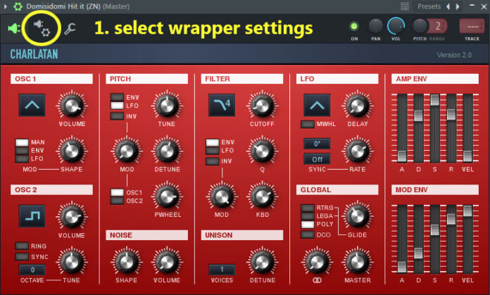This screenshot has height=295, width=490.
Task: Change the filter type icon button
Action: pos(222,106)
